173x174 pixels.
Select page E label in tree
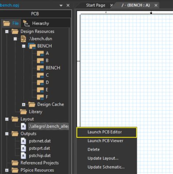[x=47, y=90]
